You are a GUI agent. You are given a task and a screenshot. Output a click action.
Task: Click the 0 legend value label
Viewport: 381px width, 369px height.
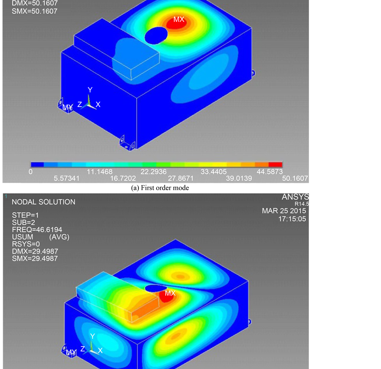(x=30, y=172)
